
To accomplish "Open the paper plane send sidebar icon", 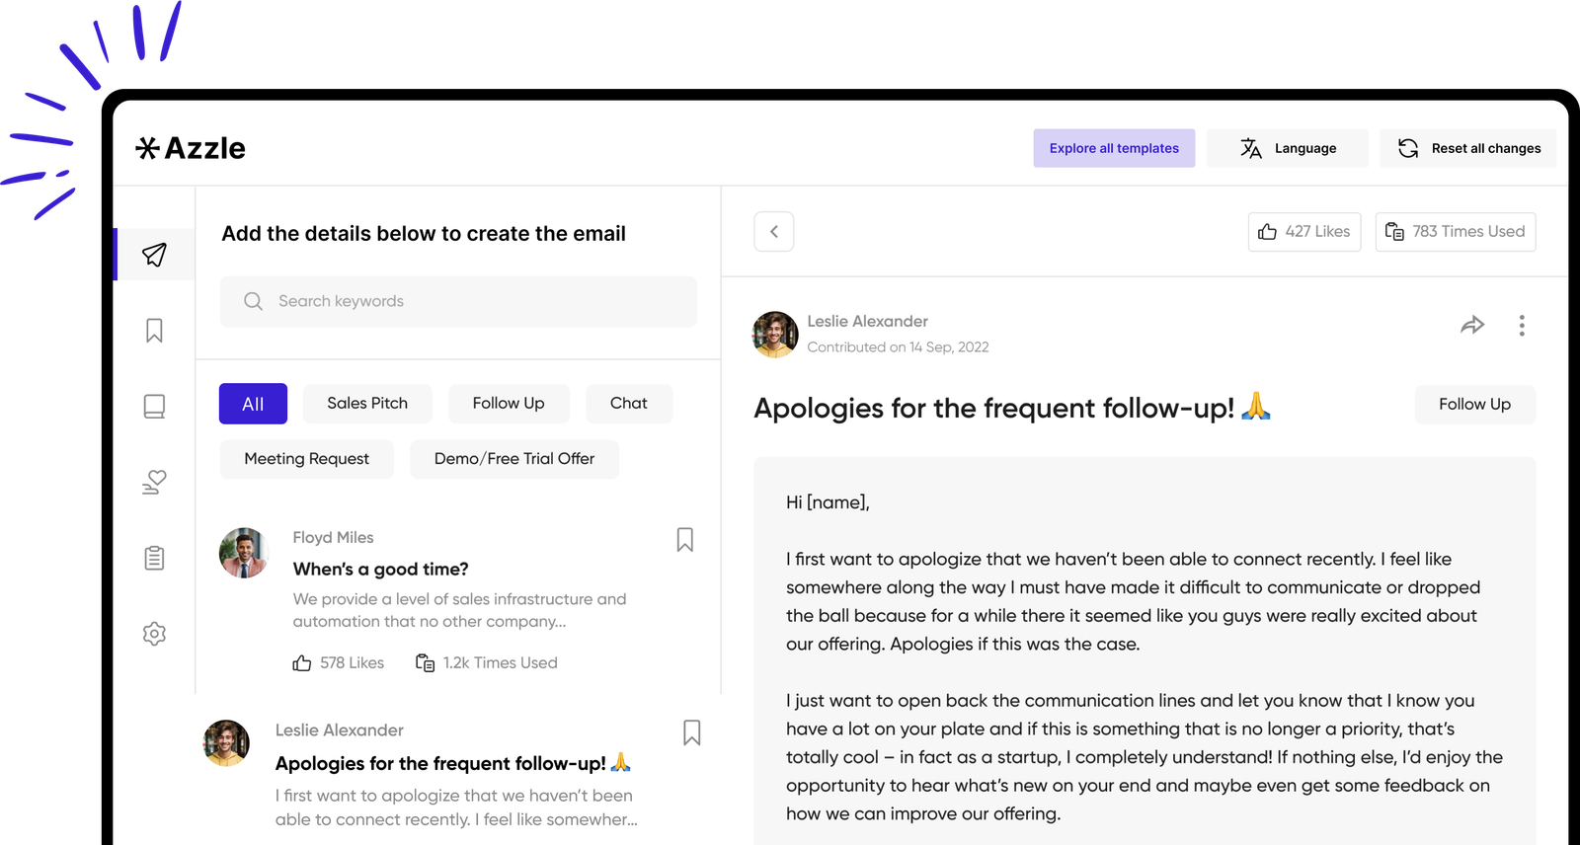I will coord(154,255).
